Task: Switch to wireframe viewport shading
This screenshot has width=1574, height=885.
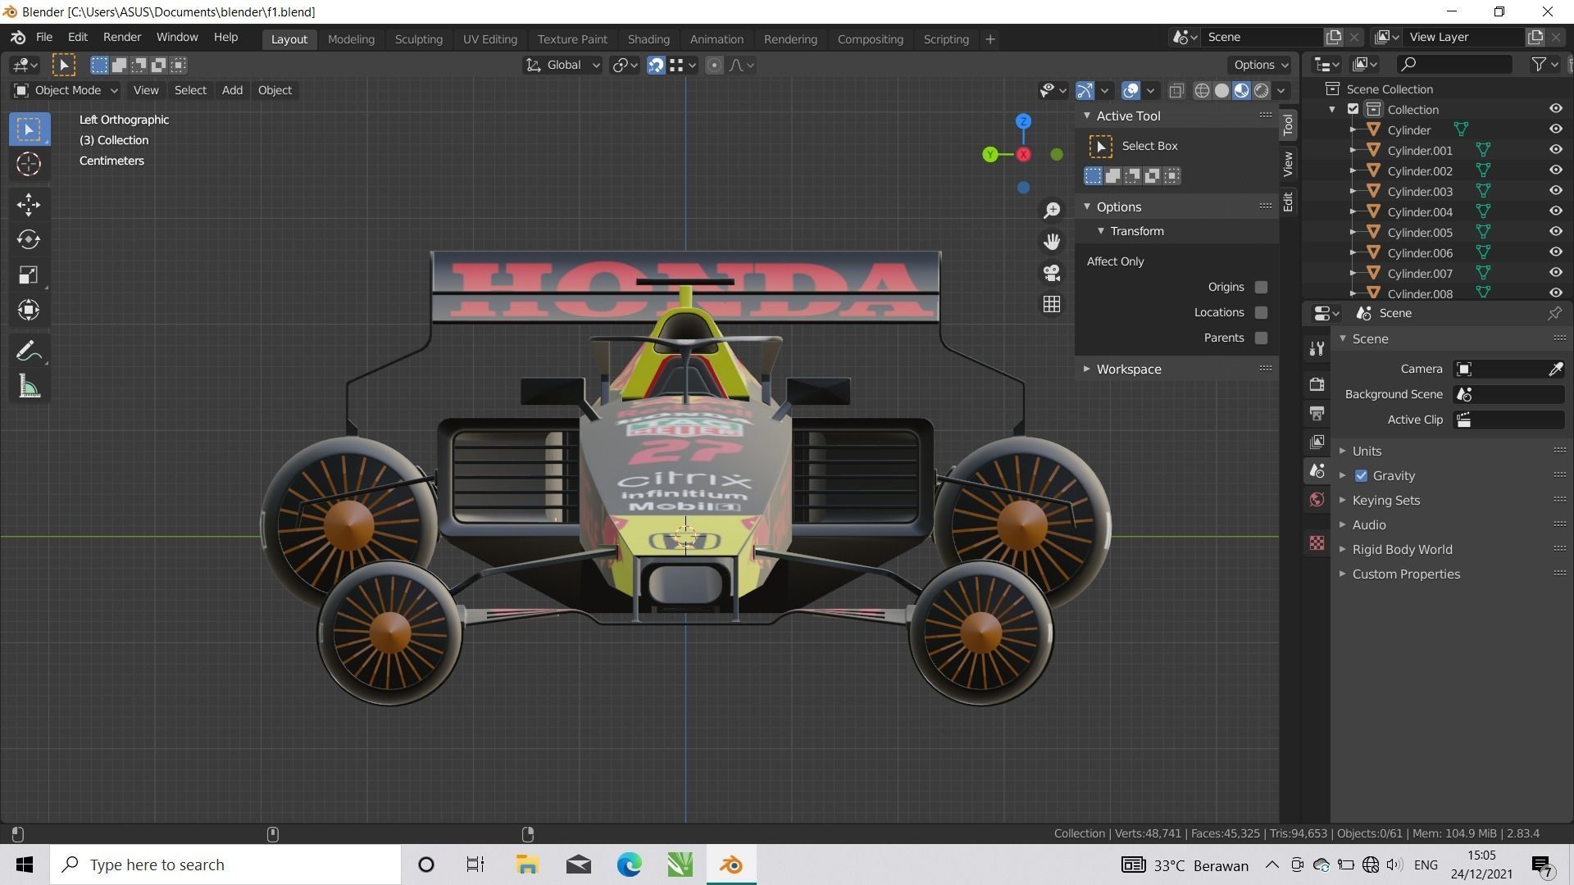Action: click(x=1202, y=91)
